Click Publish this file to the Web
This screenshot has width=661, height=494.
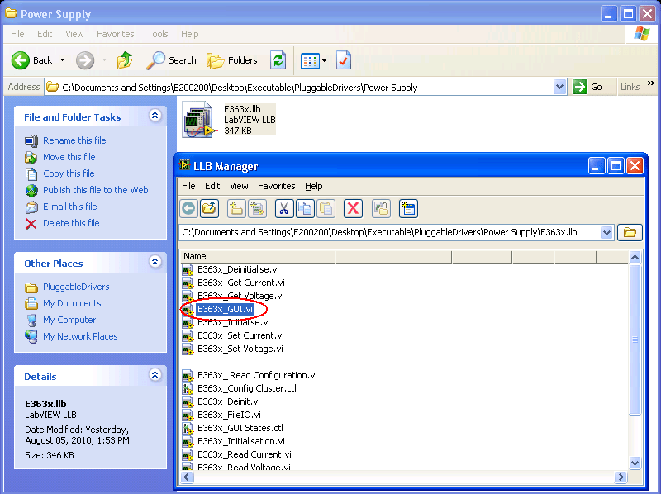tap(96, 190)
